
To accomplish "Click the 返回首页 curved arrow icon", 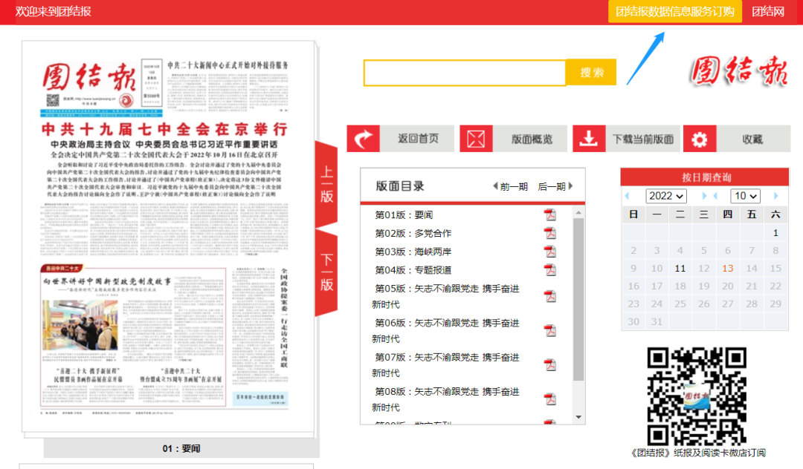I will click(x=364, y=139).
